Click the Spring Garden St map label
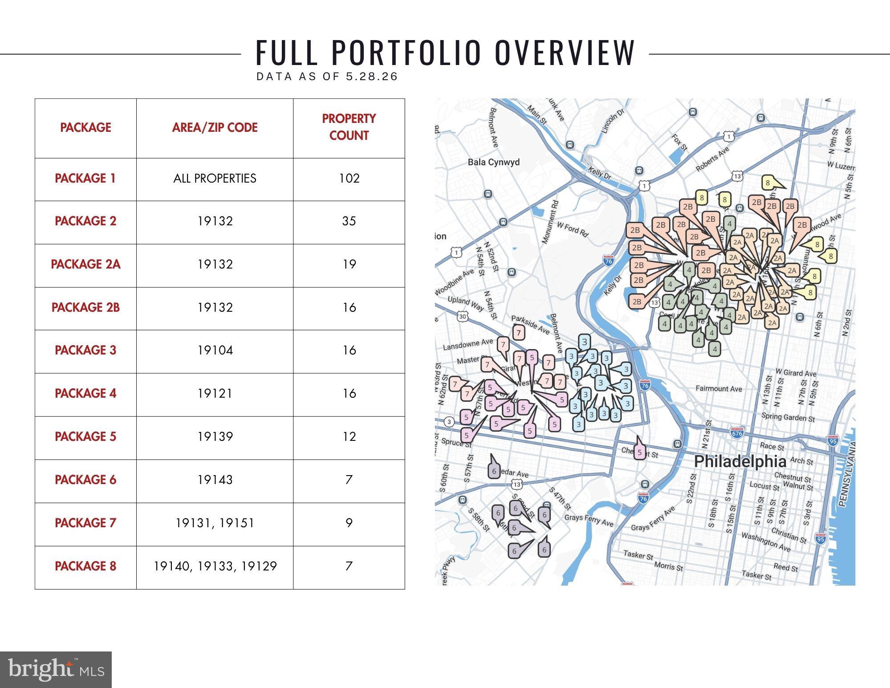Screen dimensions: 890x688 click(x=788, y=418)
